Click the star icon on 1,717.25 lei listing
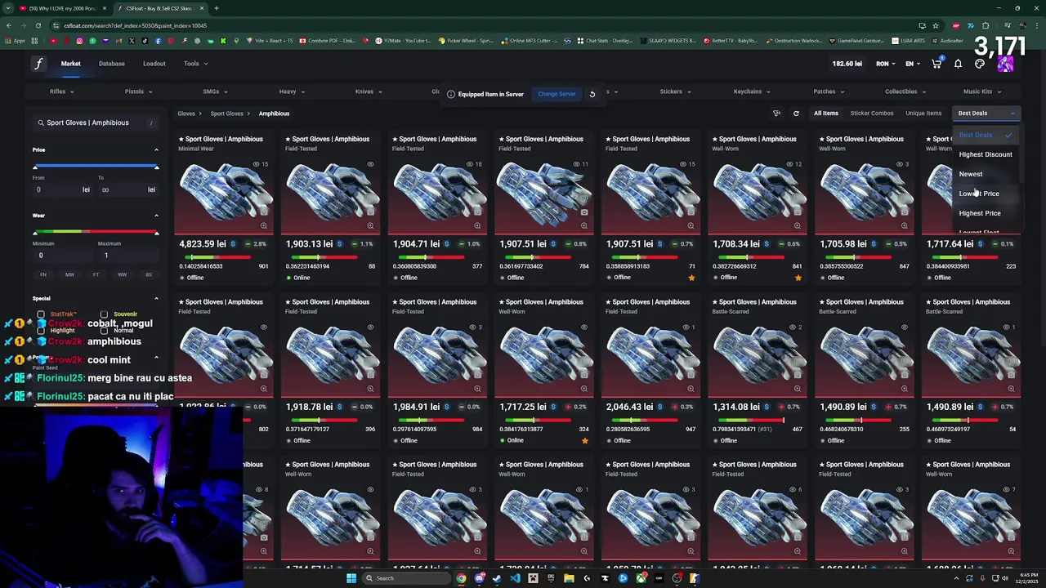The width and height of the screenshot is (1046, 588). pyautogui.click(x=584, y=440)
